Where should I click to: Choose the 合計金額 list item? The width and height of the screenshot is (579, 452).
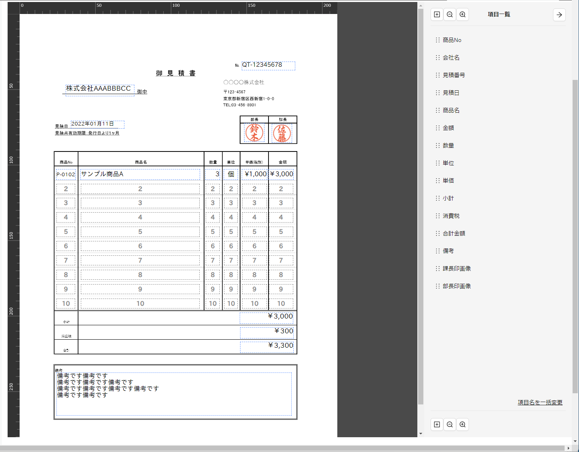(454, 233)
